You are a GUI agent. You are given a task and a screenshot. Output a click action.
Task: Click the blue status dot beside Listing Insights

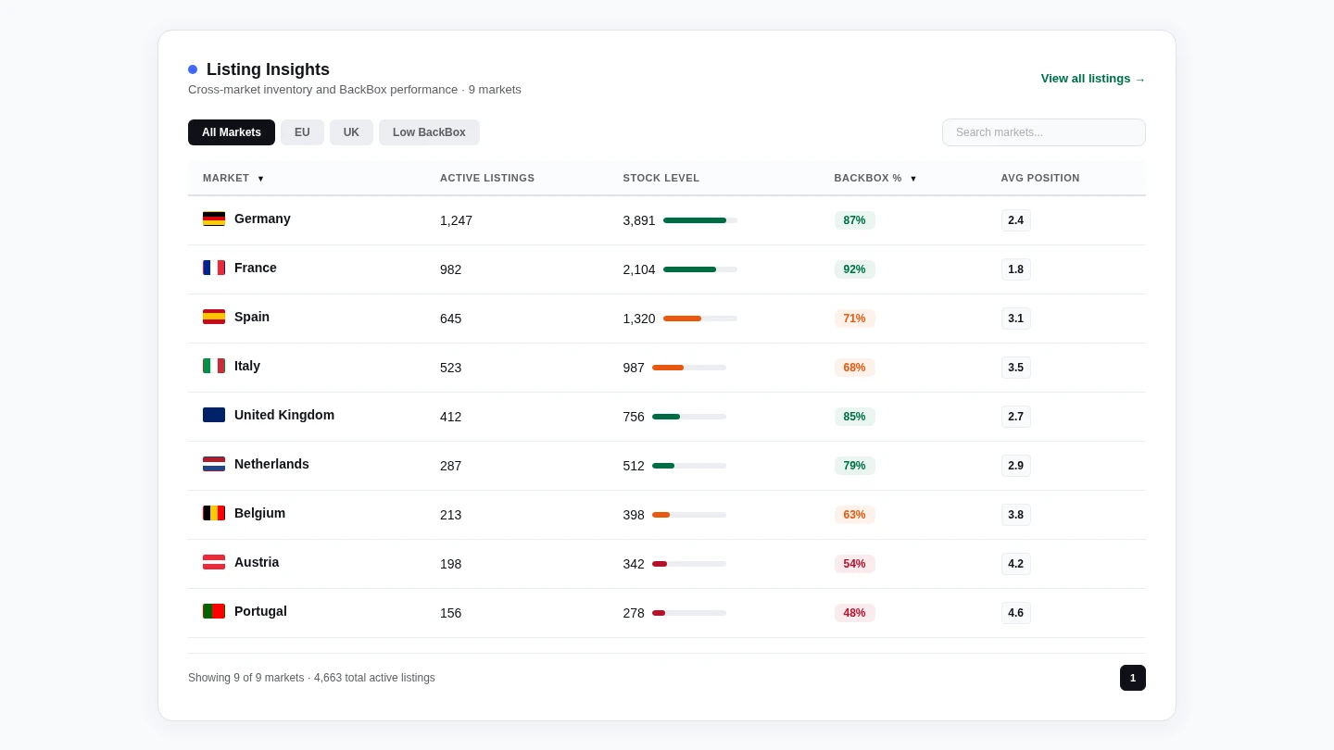coord(193,69)
